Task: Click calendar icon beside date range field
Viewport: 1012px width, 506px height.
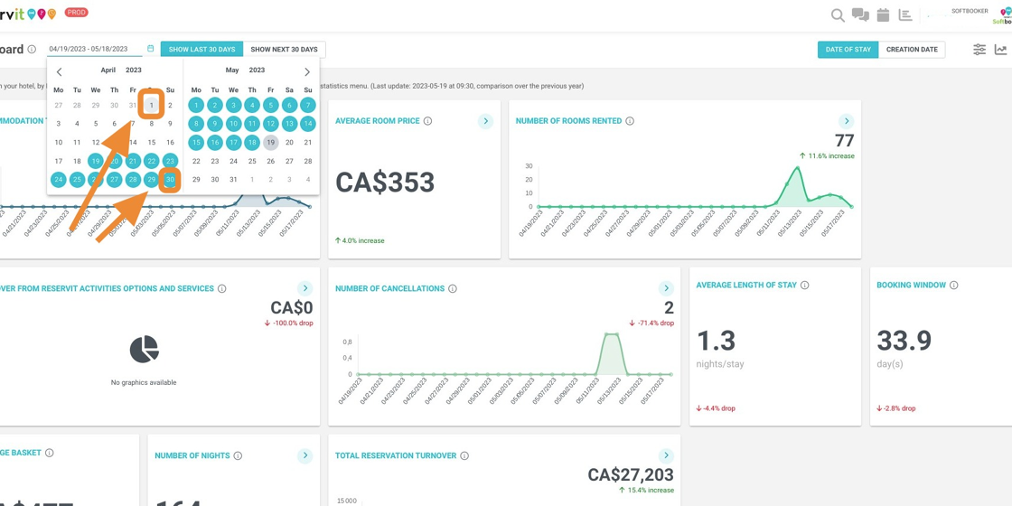Action: [x=151, y=49]
